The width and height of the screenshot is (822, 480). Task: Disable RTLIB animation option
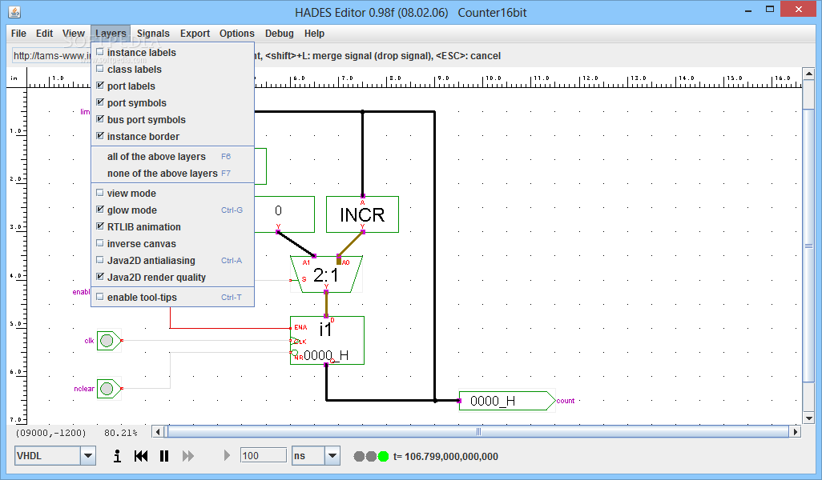[172, 226]
